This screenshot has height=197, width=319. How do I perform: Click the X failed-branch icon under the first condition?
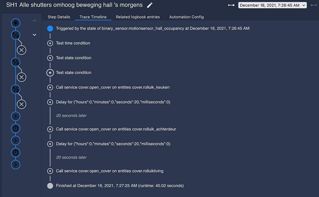point(21,50)
